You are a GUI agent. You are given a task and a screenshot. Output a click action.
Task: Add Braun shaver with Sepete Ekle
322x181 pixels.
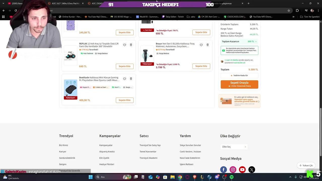pyautogui.click(x=201, y=66)
